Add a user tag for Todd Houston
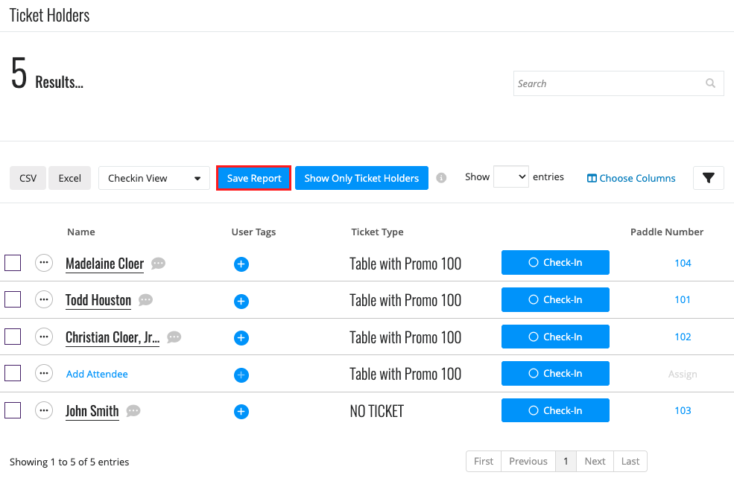 pos(241,301)
